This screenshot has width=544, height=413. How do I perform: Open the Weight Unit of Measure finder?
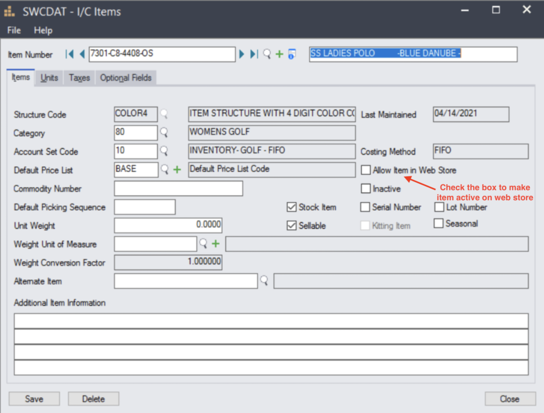coord(203,244)
